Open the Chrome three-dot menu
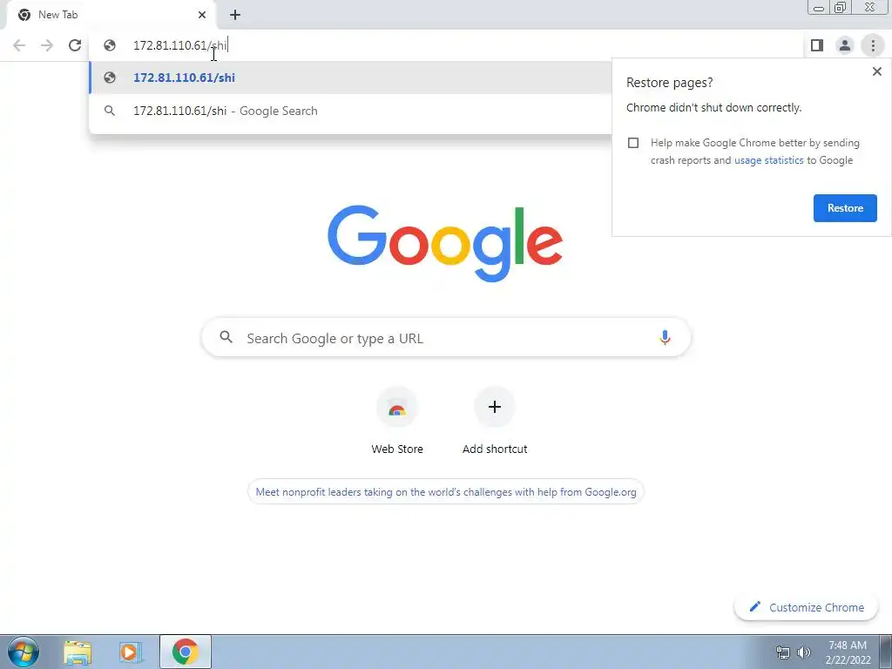The height and width of the screenshot is (669, 892). click(x=873, y=45)
